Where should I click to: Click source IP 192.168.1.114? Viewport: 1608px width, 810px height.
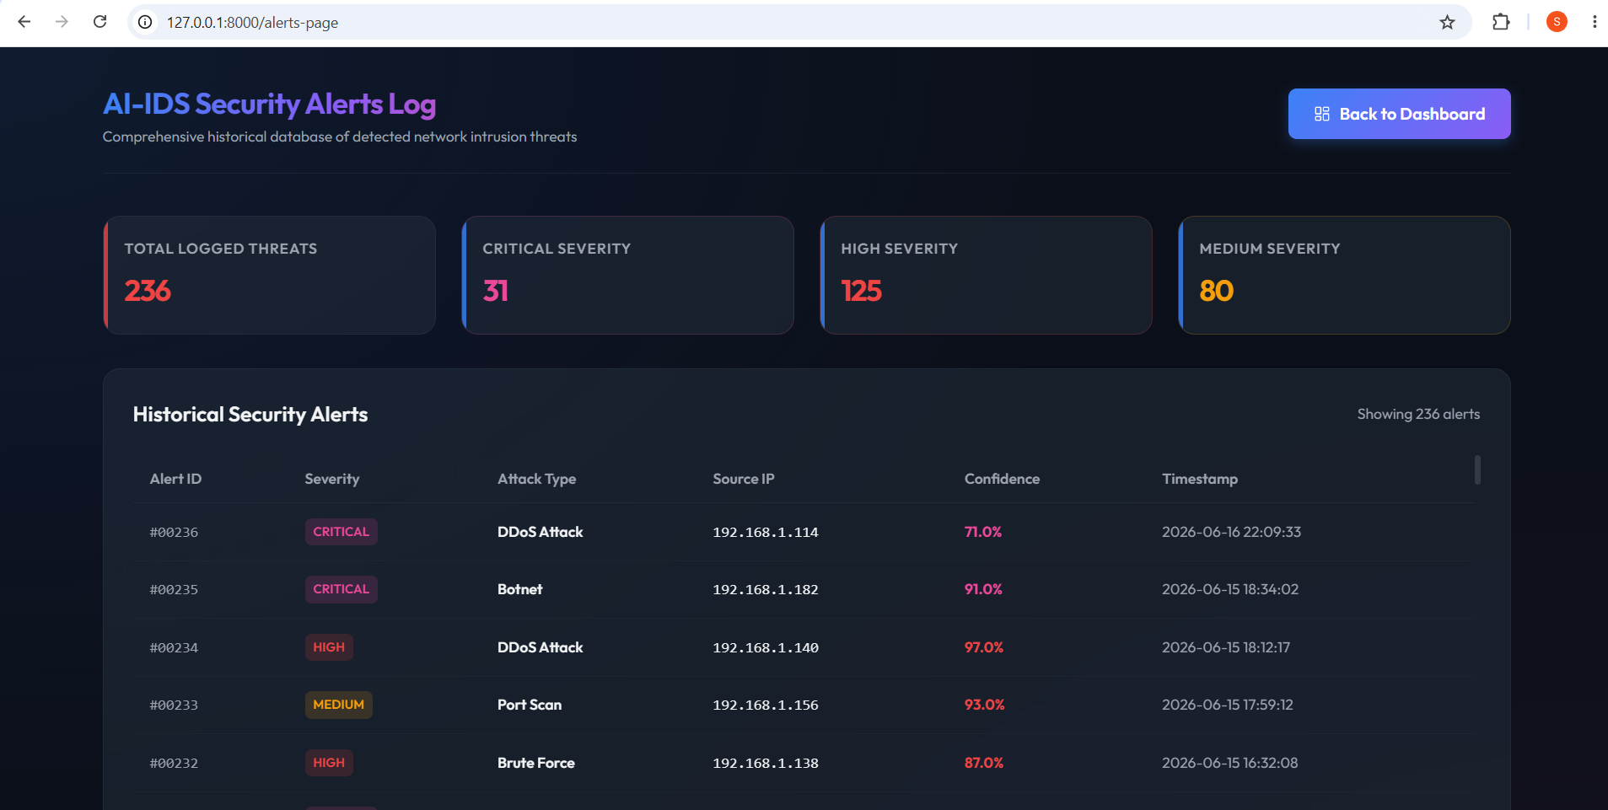click(766, 533)
